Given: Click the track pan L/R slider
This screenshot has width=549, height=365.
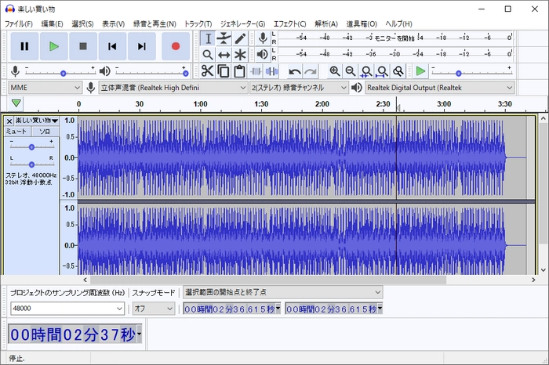Looking at the screenshot, I should click(31, 164).
